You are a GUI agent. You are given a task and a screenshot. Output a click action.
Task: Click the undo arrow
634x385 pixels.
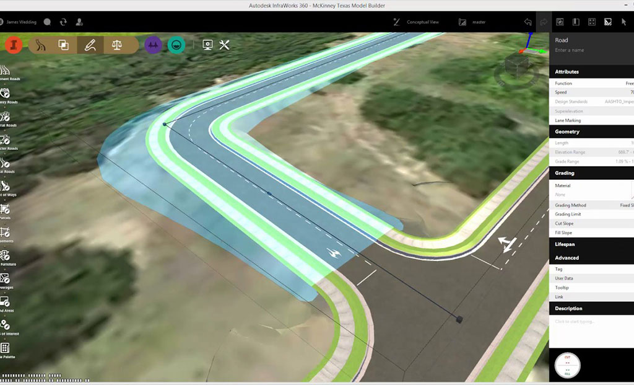(x=528, y=22)
